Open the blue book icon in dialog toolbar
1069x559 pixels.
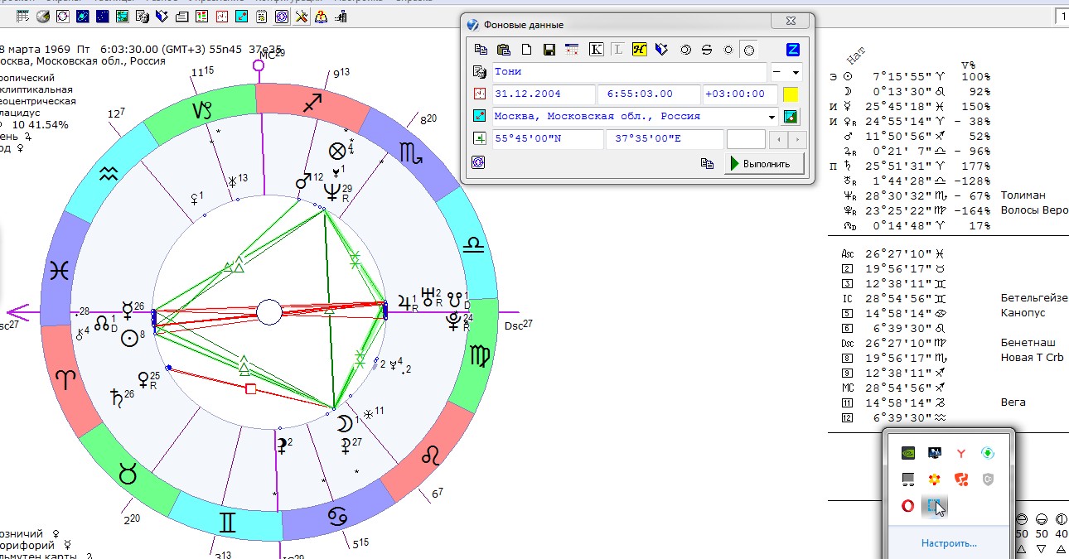[661, 50]
